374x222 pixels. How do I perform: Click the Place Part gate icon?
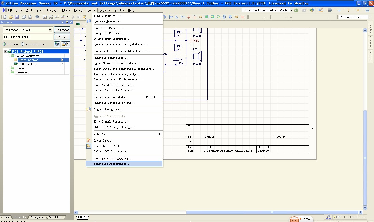pos(201,17)
